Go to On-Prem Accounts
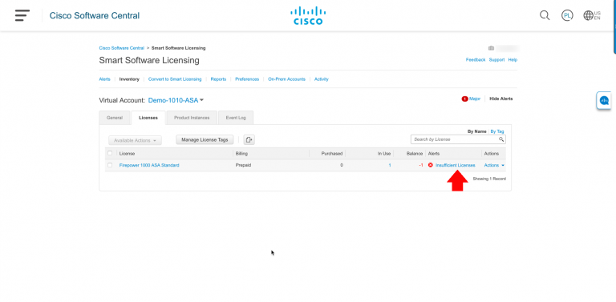616x302 pixels. 287,79
